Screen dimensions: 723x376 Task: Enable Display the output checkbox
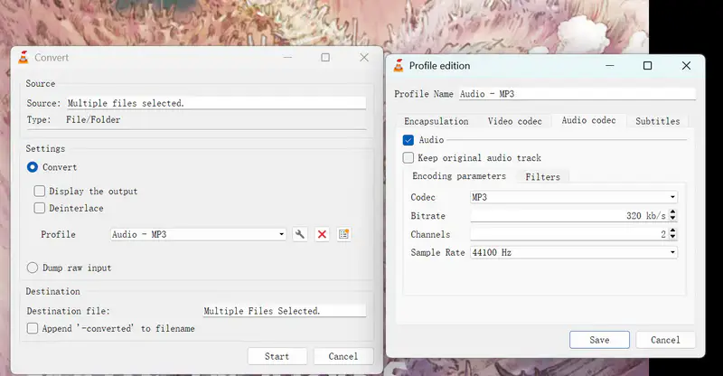(40, 191)
